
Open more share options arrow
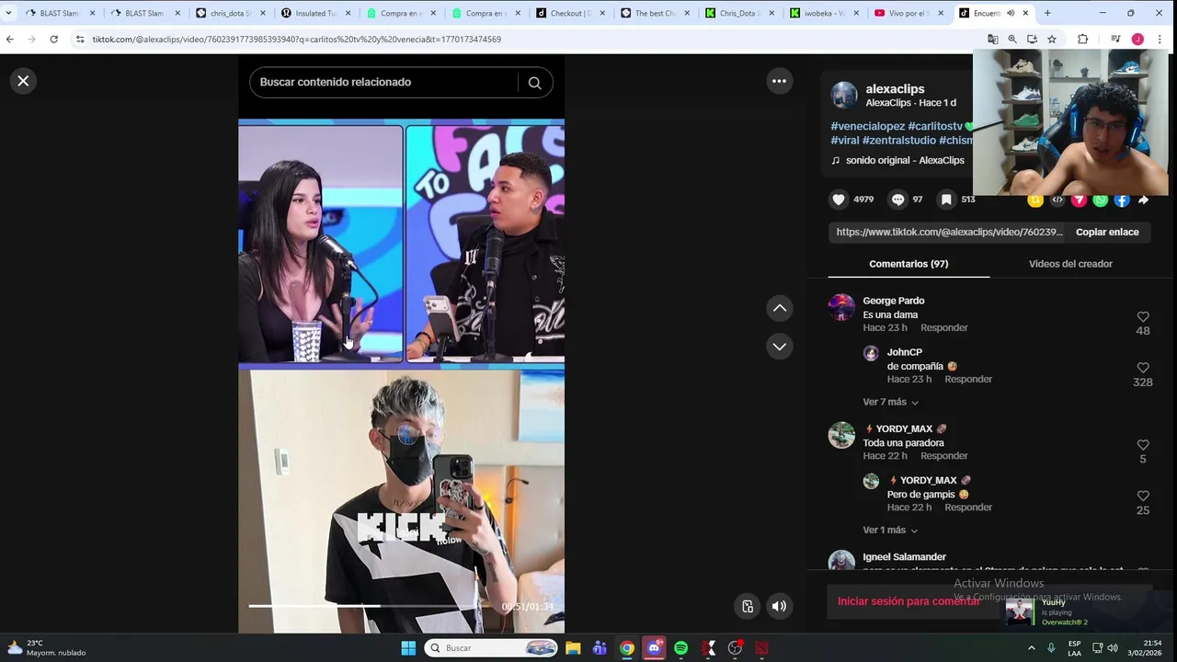[1143, 200]
